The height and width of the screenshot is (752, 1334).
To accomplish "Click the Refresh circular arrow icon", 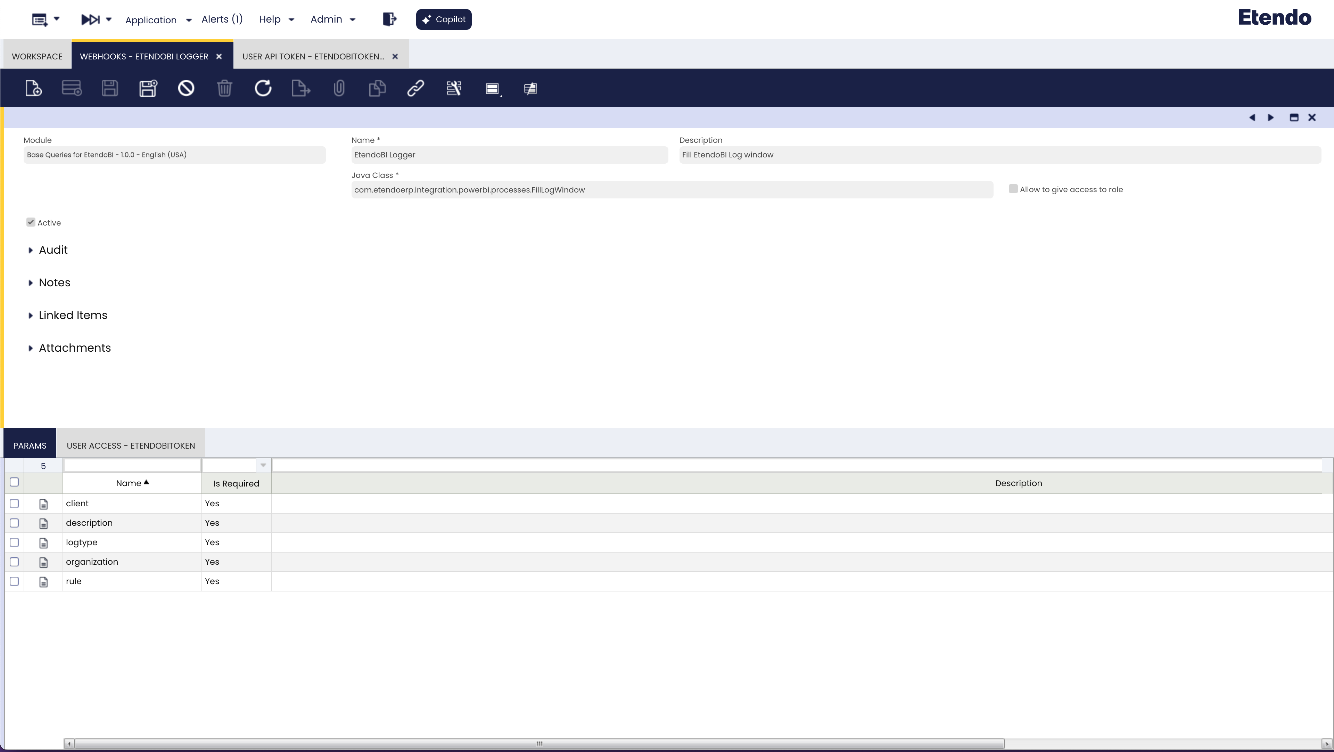I will (263, 88).
